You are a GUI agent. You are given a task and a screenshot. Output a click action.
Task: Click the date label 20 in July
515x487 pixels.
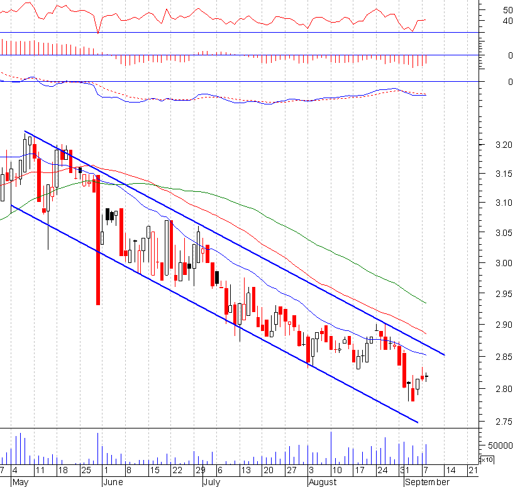coord(269,470)
